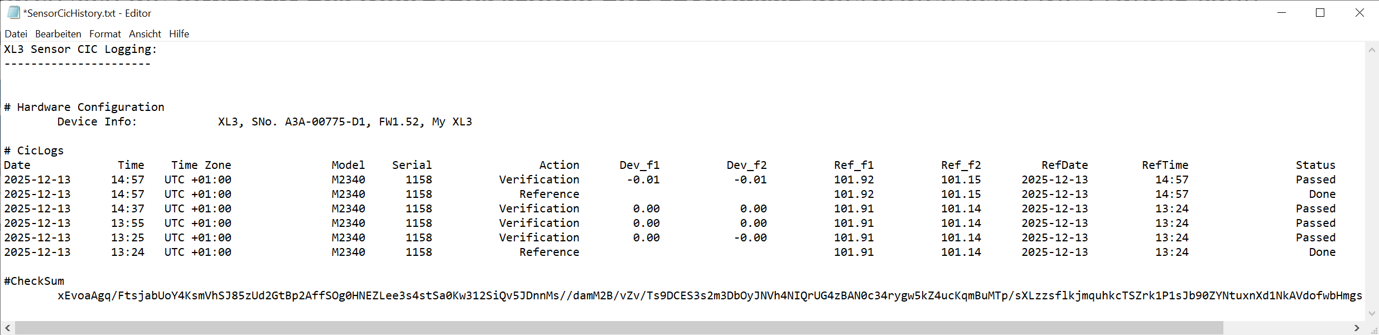Maximize the Editor window
This screenshot has width=1379, height=335.
tap(1320, 12)
